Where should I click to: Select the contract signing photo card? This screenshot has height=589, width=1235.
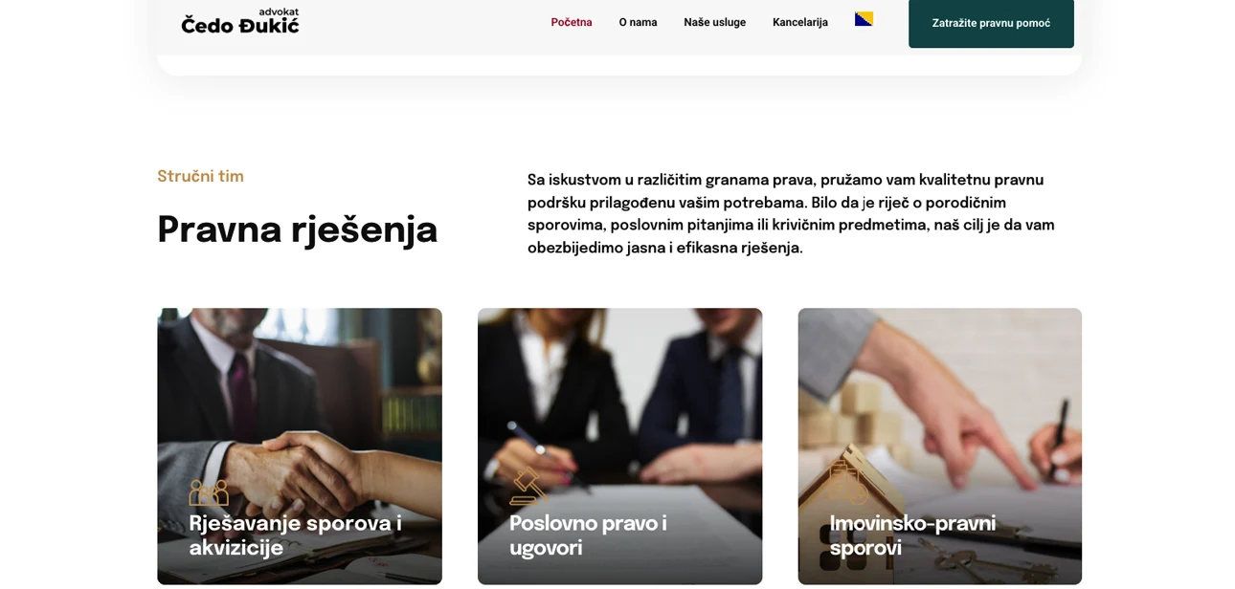619,446
